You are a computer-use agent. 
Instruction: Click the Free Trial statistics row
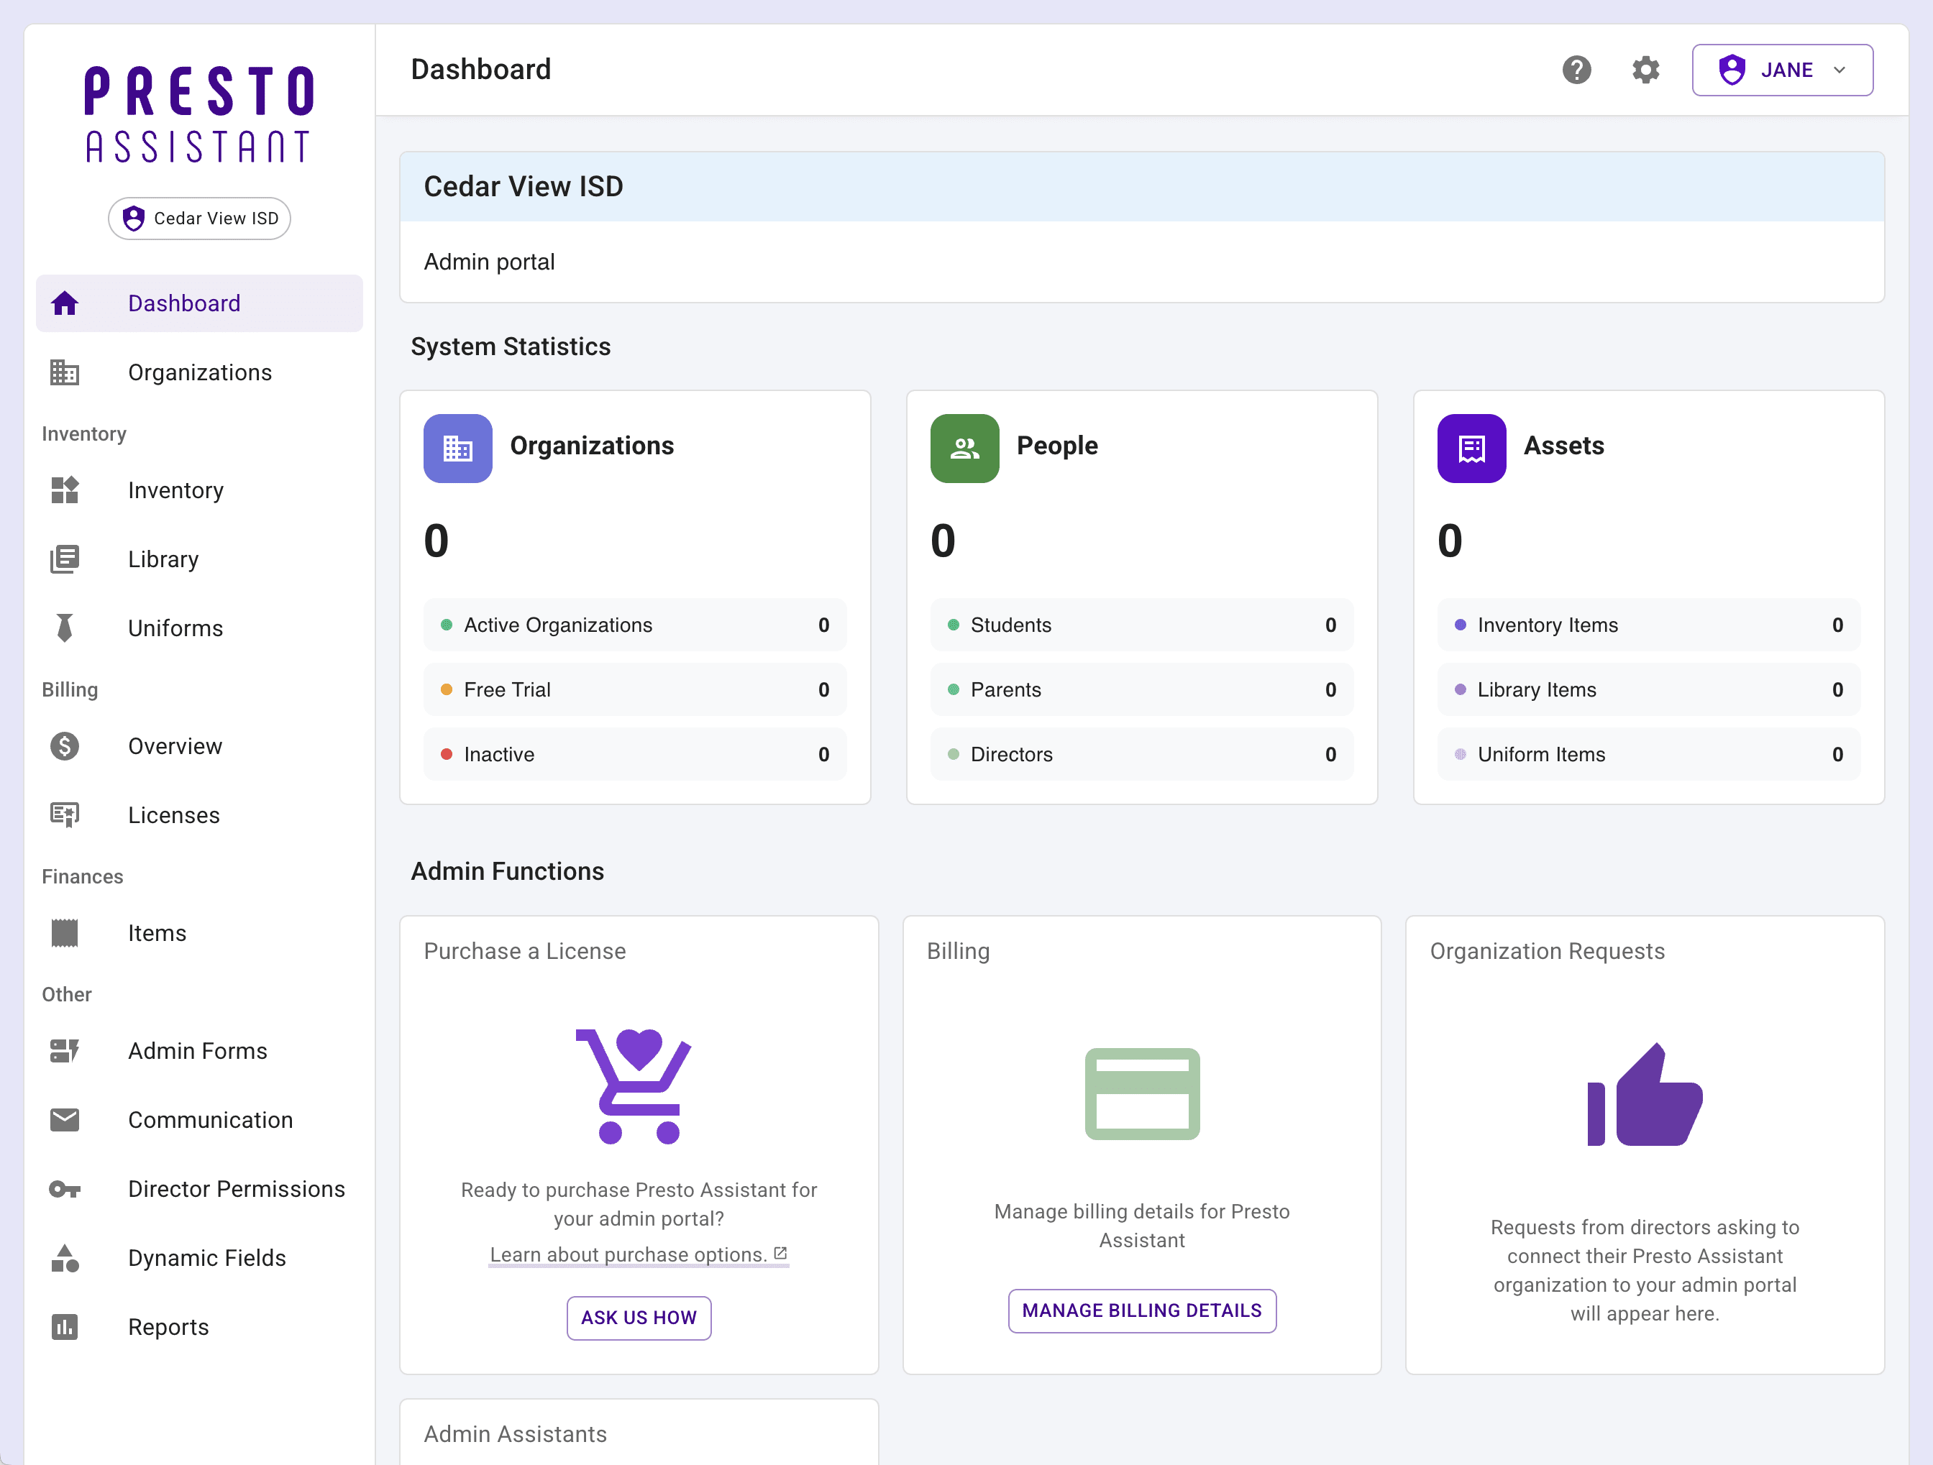(634, 689)
